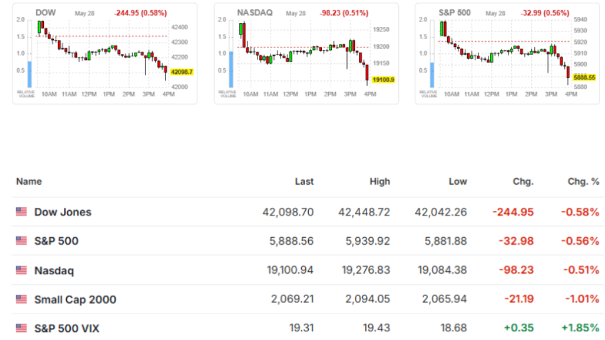This screenshot has width=605, height=340.
Task: Click Nasdaq percent change -0.51%
Action: 581,270
